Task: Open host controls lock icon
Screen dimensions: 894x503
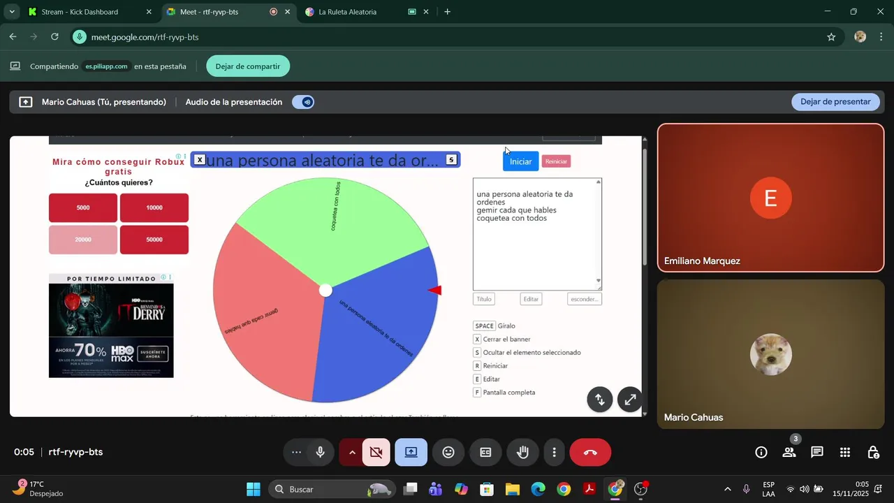Action: tap(873, 453)
